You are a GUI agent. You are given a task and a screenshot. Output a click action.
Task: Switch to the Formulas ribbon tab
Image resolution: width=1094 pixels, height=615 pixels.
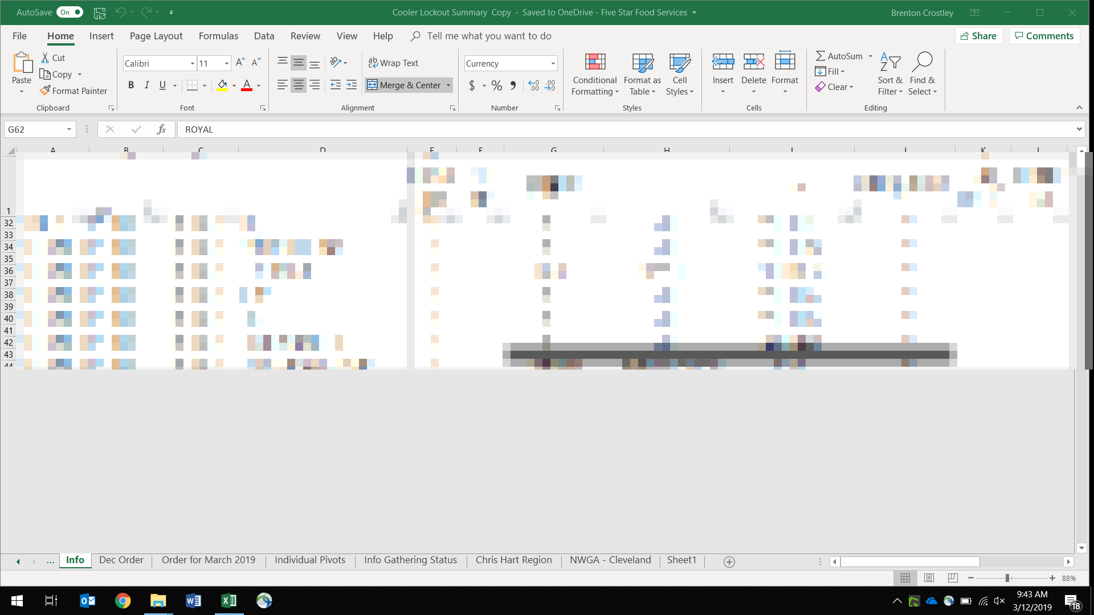218,35
